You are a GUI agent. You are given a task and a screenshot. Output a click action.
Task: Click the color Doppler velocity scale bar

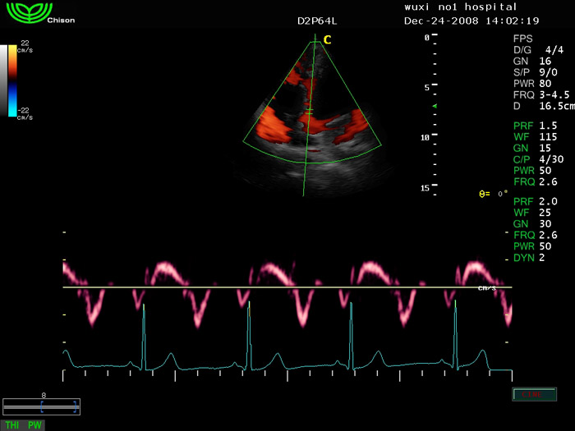11,80
